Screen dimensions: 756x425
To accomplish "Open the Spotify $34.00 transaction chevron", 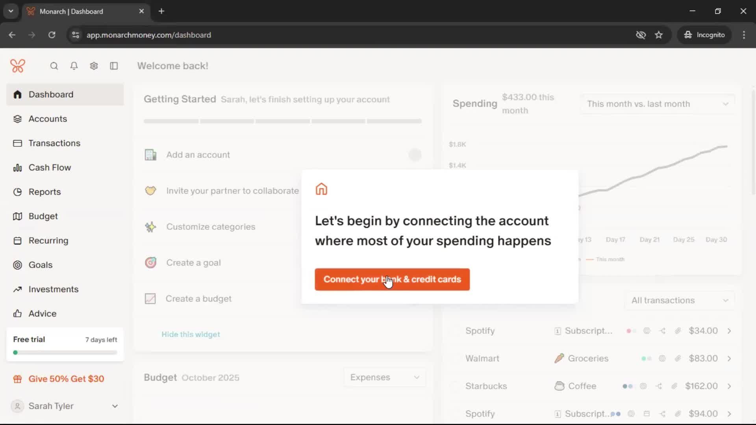I will click(x=729, y=331).
